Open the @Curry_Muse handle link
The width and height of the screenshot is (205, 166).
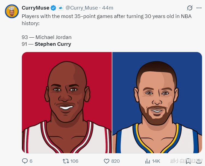tap(81, 8)
